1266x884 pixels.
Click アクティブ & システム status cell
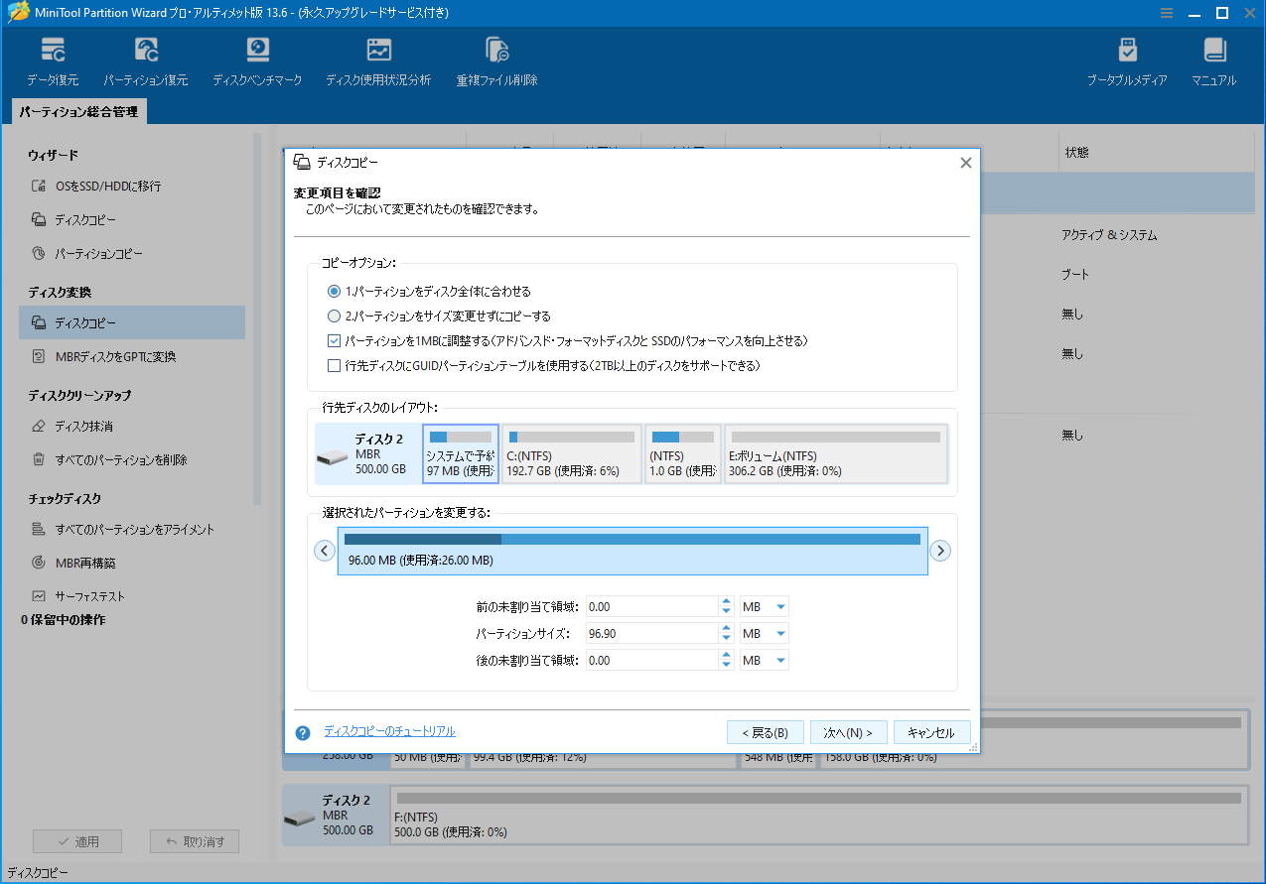[1109, 235]
